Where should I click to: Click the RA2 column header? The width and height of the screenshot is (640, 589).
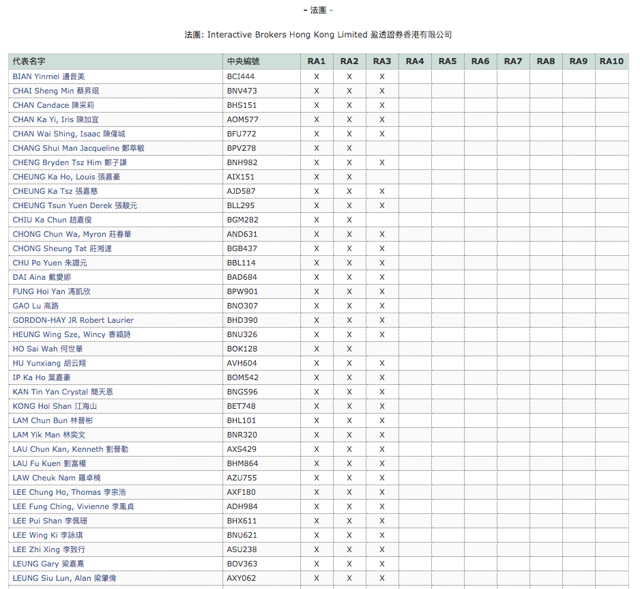[349, 61]
